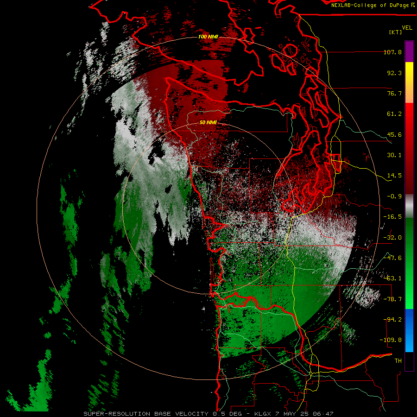Screen dimensions: 417x417
Task: Click the TH label at scale bottom
Action: coord(398,361)
